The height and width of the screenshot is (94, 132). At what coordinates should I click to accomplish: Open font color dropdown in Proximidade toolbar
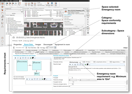coord(35,58)
